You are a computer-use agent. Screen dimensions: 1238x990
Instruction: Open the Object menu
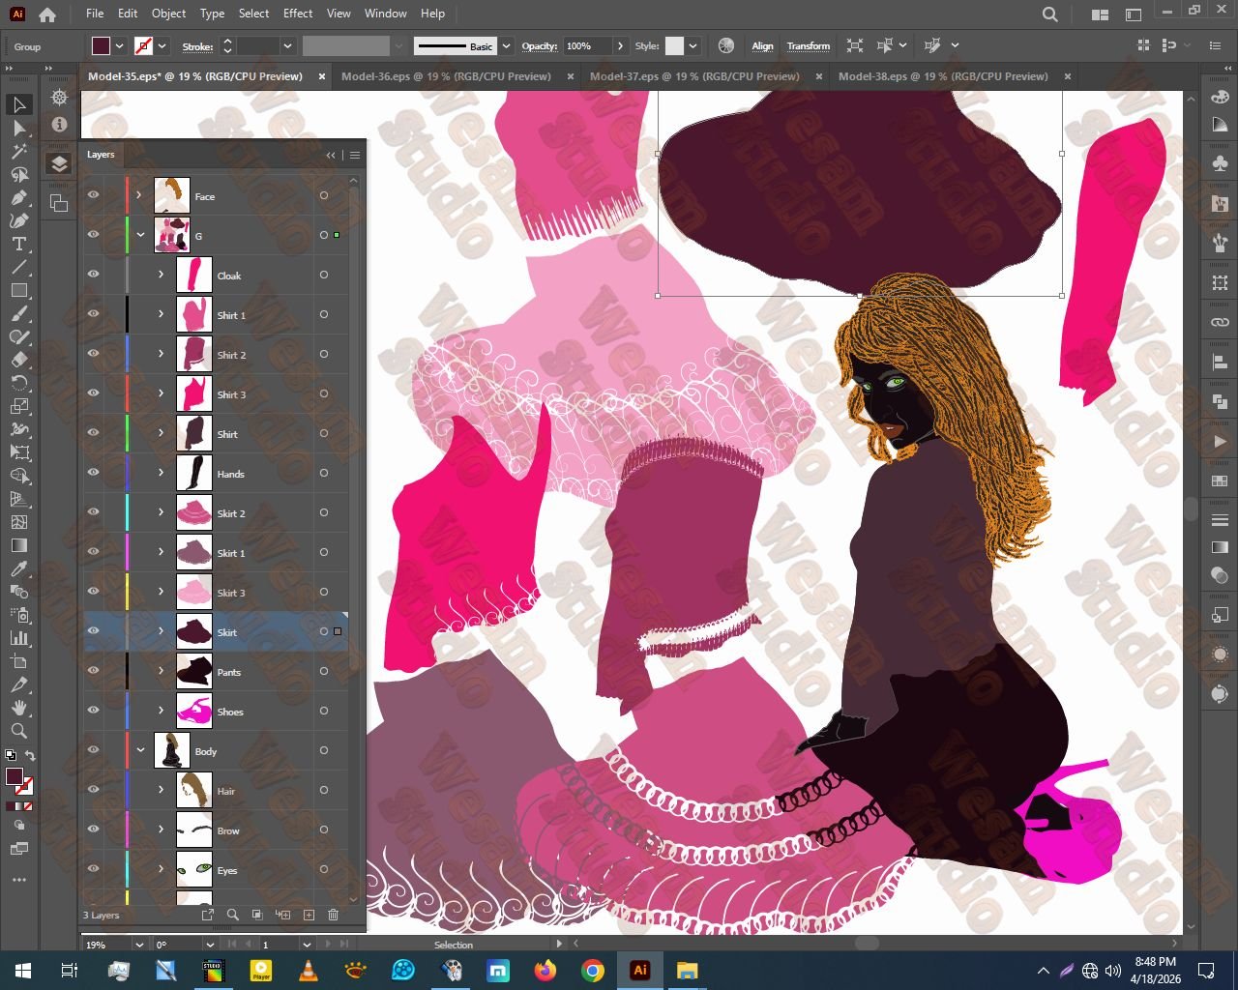click(168, 14)
